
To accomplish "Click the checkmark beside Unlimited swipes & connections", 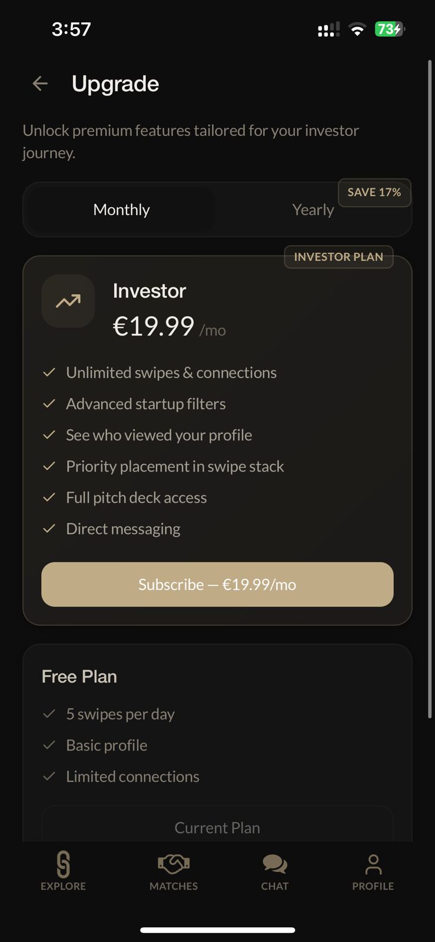I will point(49,372).
